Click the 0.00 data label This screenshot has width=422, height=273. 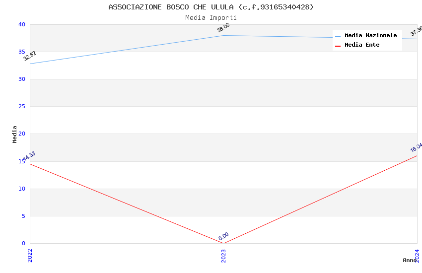click(x=223, y=236)
